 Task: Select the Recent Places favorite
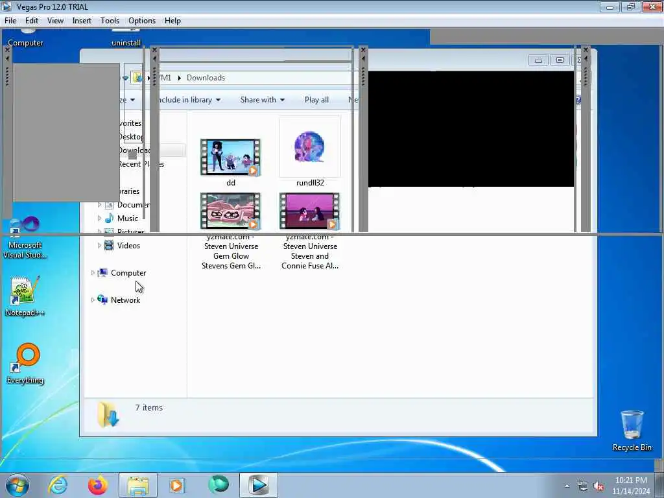(x=141, y=164)
